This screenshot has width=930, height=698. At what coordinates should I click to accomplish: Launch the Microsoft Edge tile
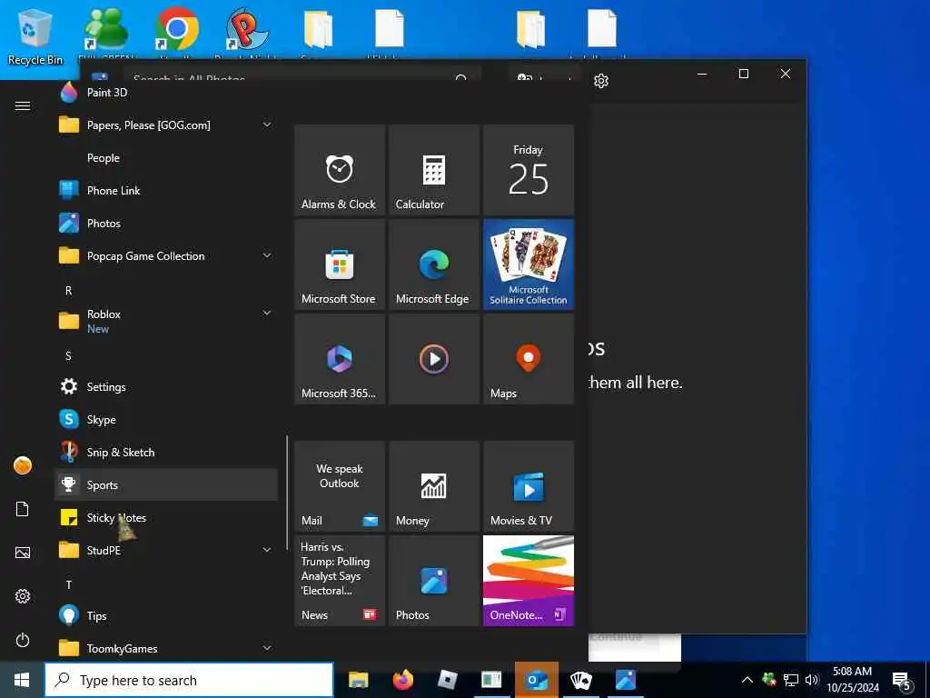[433, 264]
